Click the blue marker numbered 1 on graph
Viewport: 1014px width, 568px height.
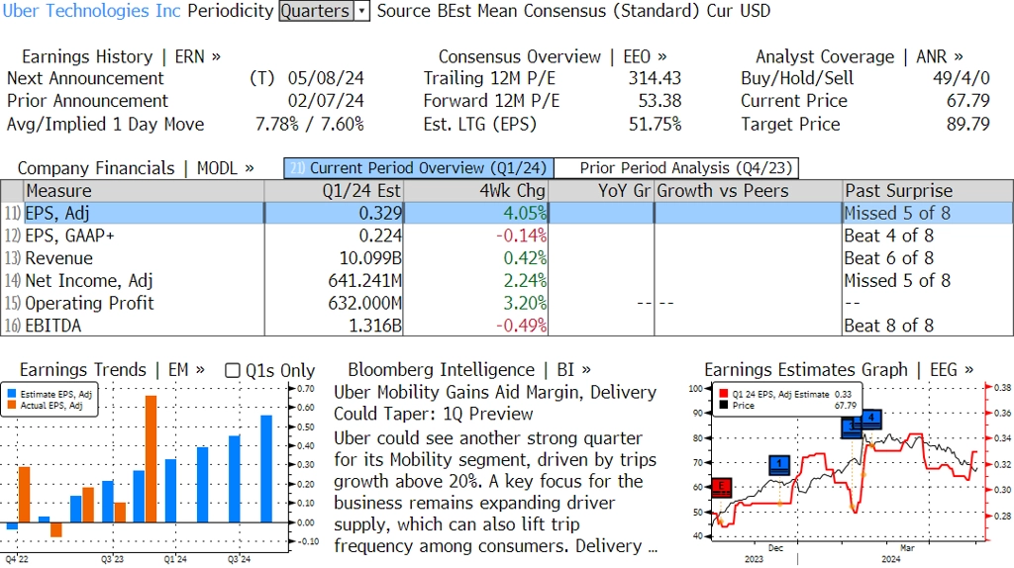(780, 465)
